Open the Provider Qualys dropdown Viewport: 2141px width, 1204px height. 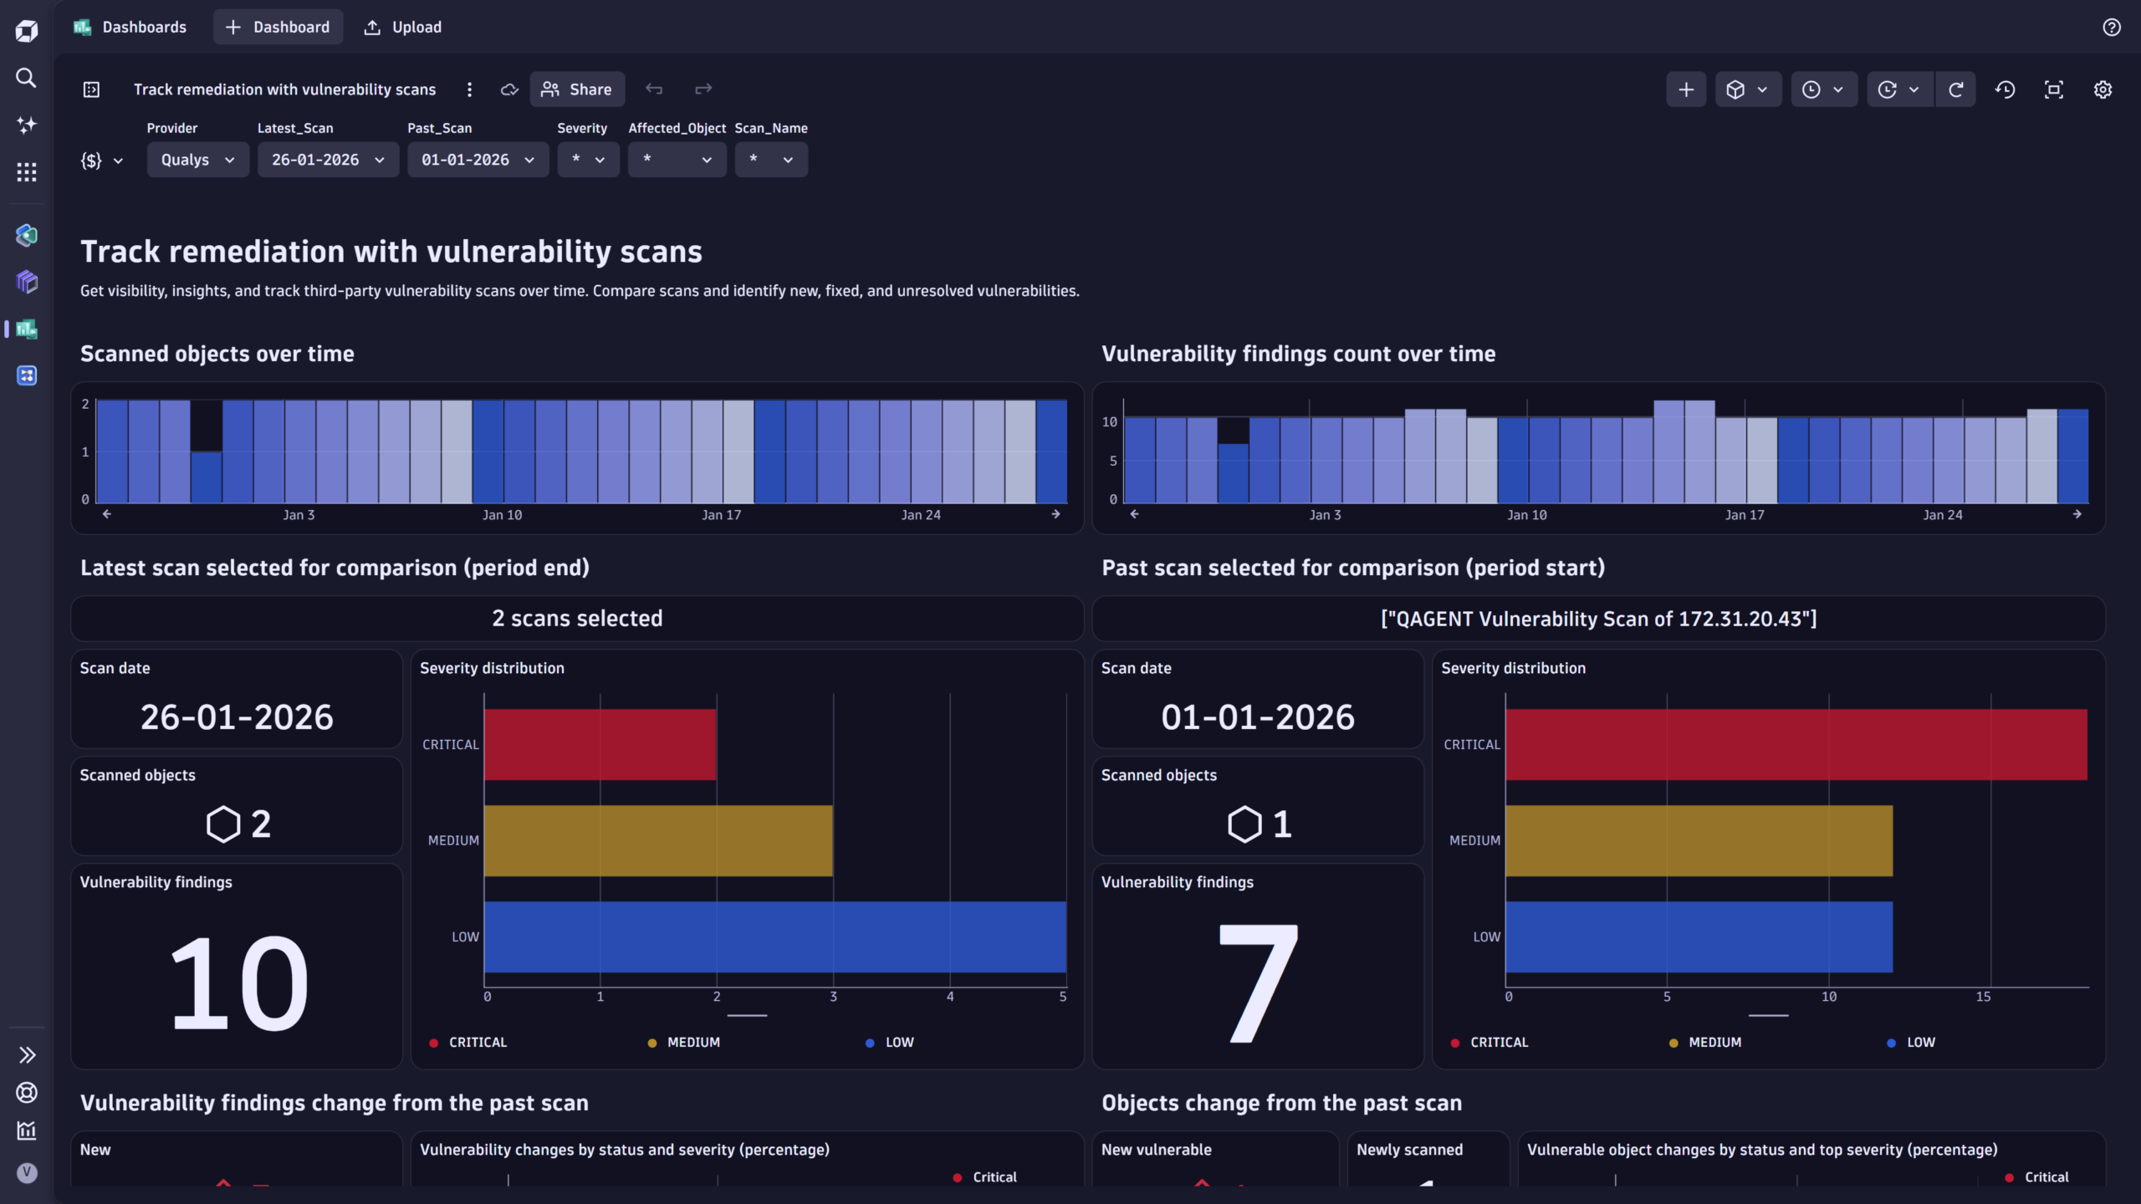point(197,160)
